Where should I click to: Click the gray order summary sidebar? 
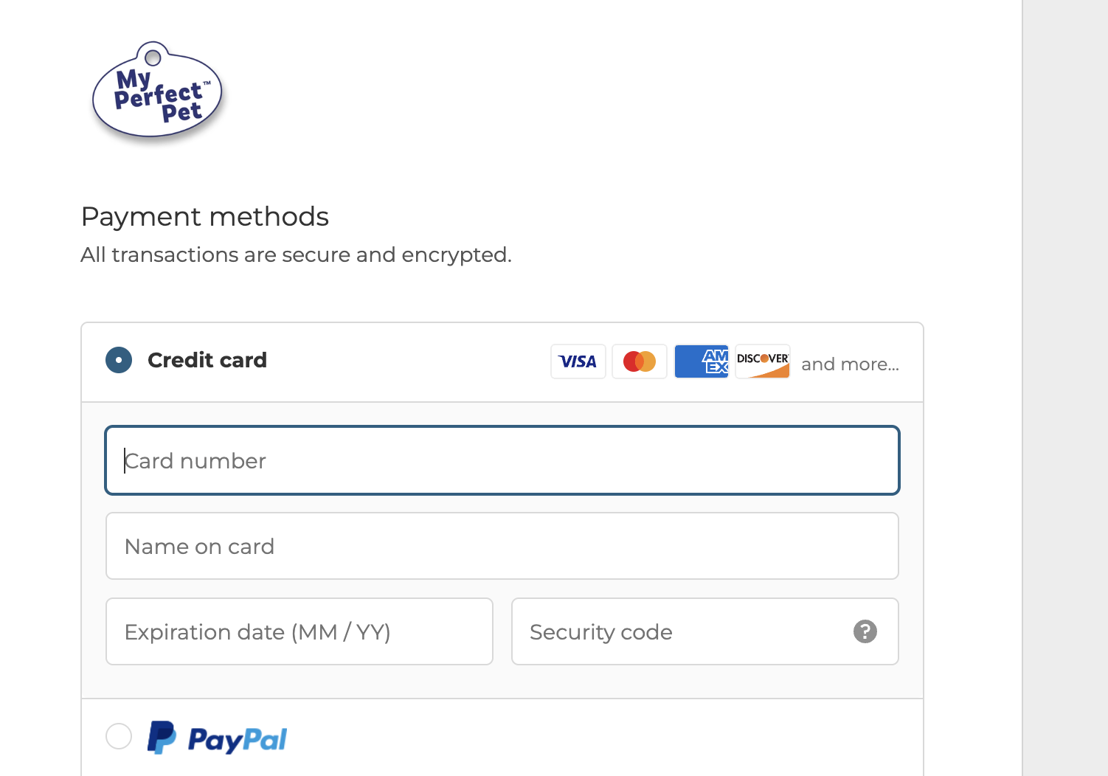(1065, 388)
